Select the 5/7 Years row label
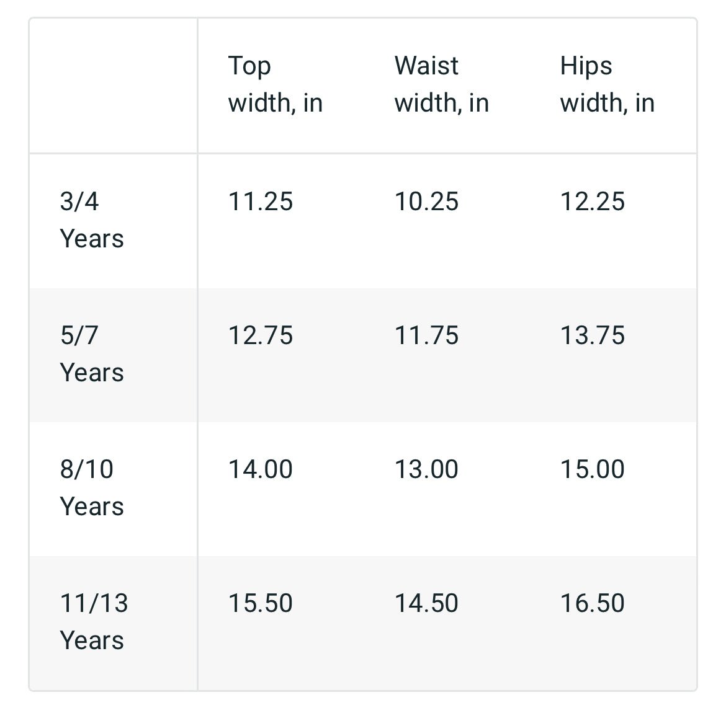This screenshot has width=726, height=713. [x=92, y=354]
